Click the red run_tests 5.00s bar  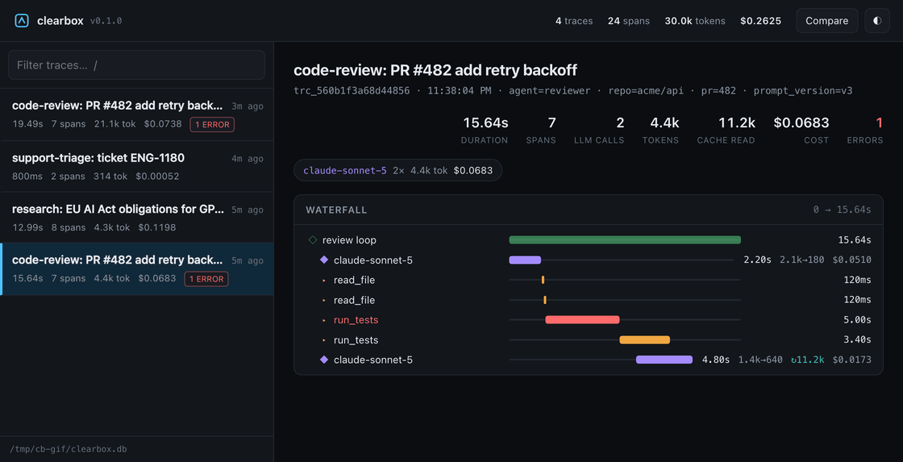tap(582, 320)
